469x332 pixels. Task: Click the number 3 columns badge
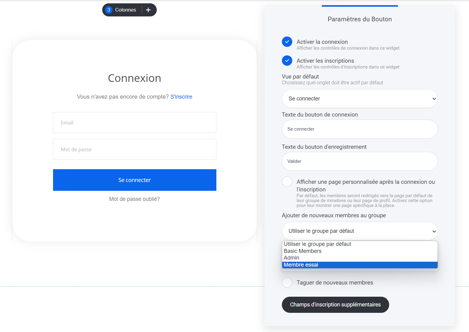pyautogui.click(x=109, y=10)
